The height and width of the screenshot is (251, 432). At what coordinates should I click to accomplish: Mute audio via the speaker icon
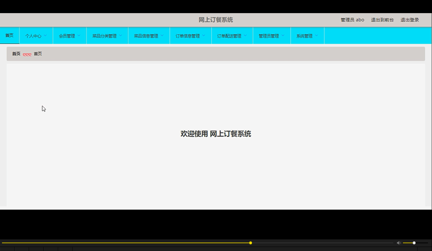399,243
